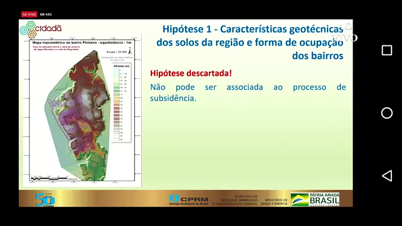Click the Pátria Amada Brasil flag logo
The height and width of the screenshot is (226, 402).
315,199
